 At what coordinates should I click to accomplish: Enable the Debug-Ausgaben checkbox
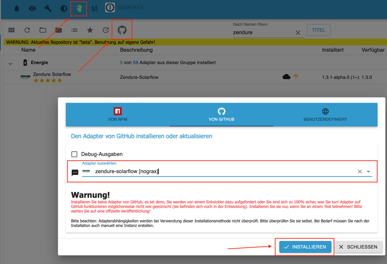(x=74, y=154)
